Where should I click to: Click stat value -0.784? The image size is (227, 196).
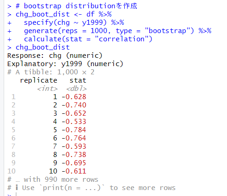[74, 130]
